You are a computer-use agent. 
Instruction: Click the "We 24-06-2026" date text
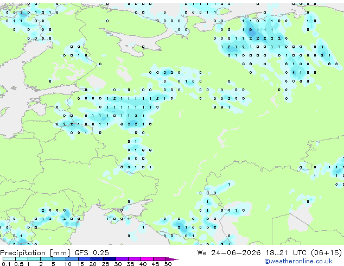click(229, 253)
